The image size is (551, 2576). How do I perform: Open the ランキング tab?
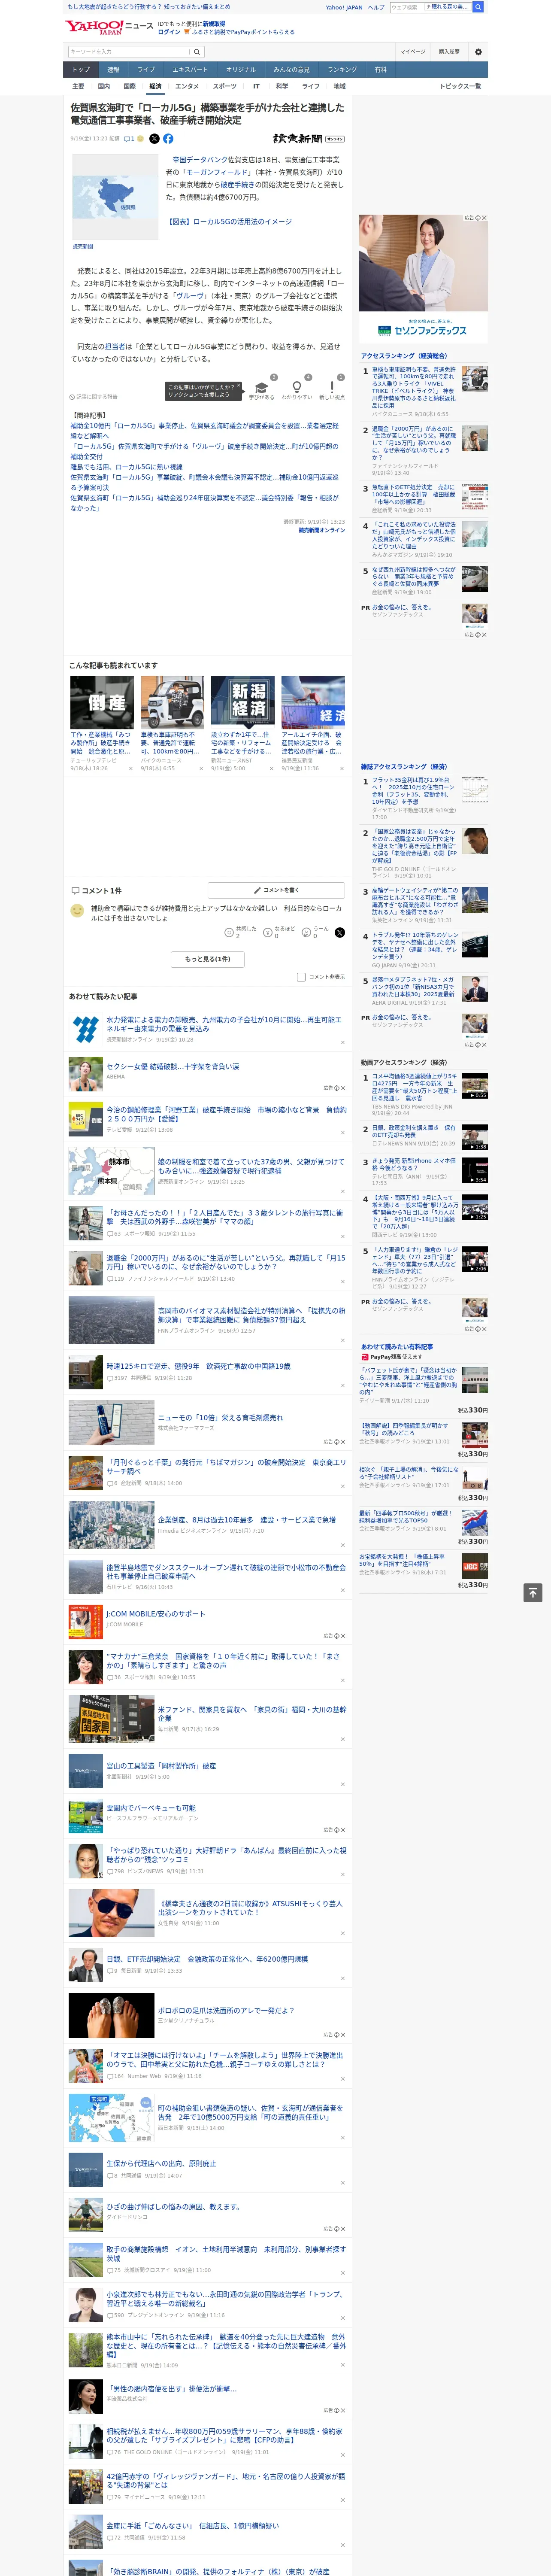point(342,70)
